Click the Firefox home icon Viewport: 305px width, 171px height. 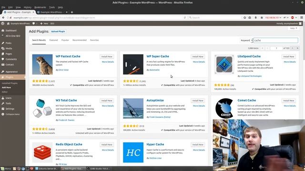[262, 18]
